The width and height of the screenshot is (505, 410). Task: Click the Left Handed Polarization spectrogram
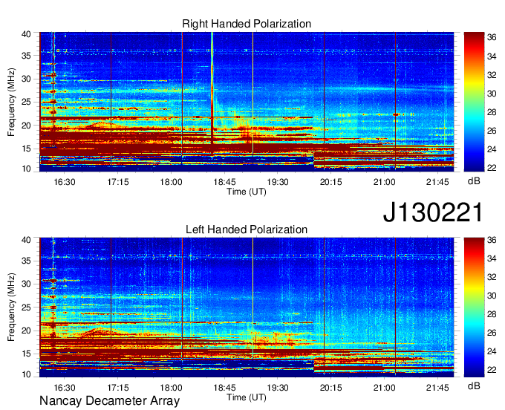click(247, 307)
